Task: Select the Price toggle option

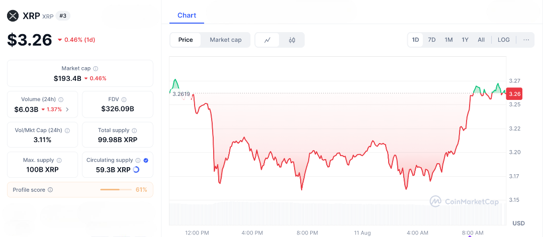Action: pyautogui.click(x=186, y=40)
